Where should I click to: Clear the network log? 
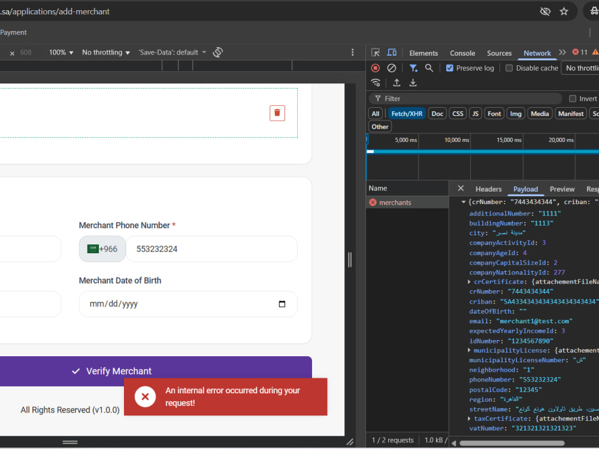(392, 68)
